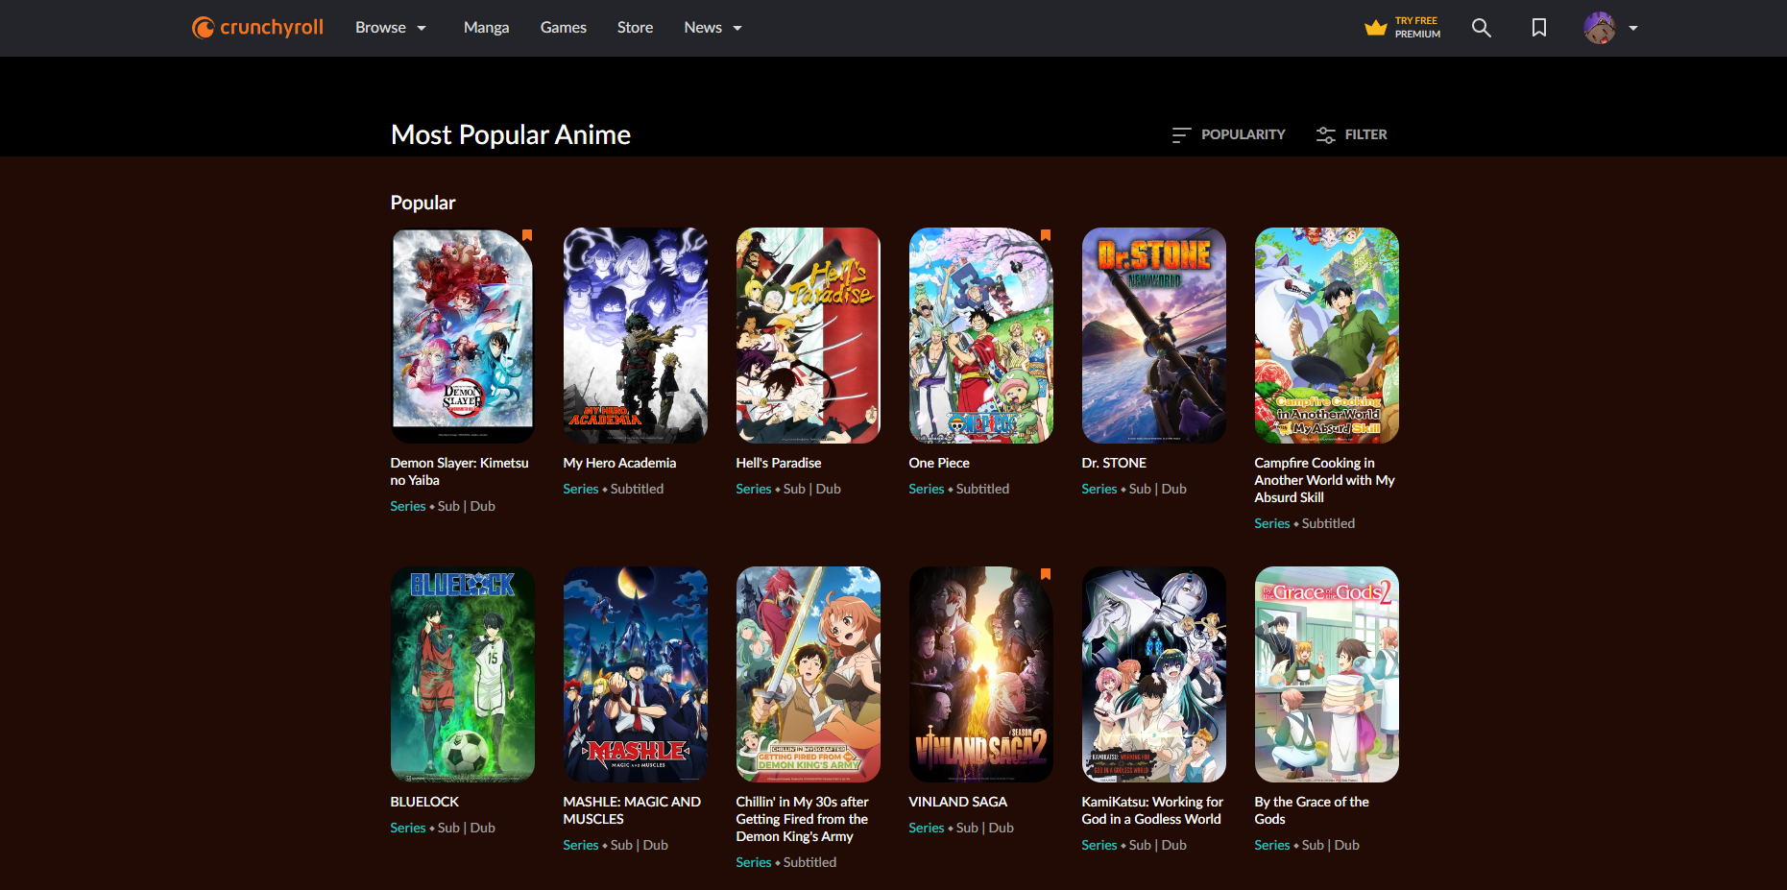Click the orange bookmark on Demon Slayer poster
This screenshot has width=1787, height=890.
click(x=527, y=235)
